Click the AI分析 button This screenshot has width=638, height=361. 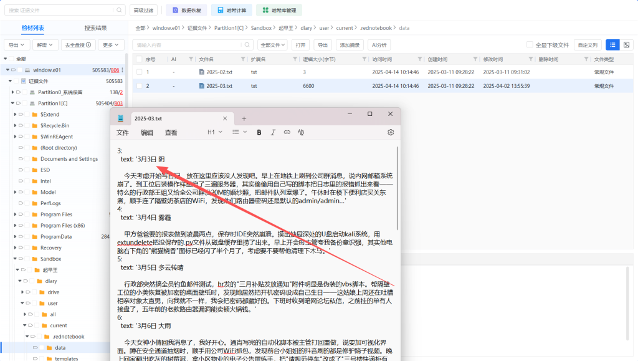(379, 45)
